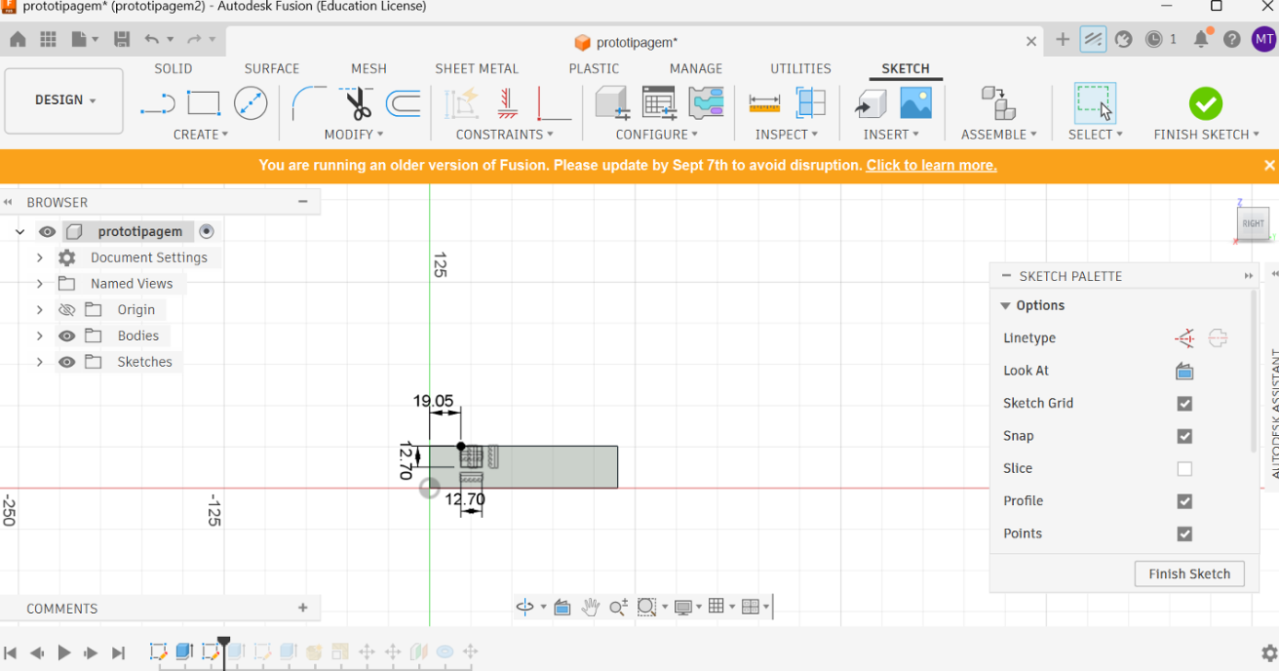Image resolution: width=1279 pixels, height=671 pixels.
Task: Toggle visibility of prototipagem component
Action: tap(47, 232)
